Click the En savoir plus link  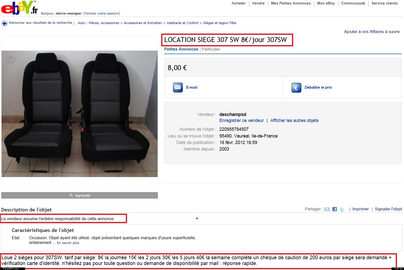[68, 243]
